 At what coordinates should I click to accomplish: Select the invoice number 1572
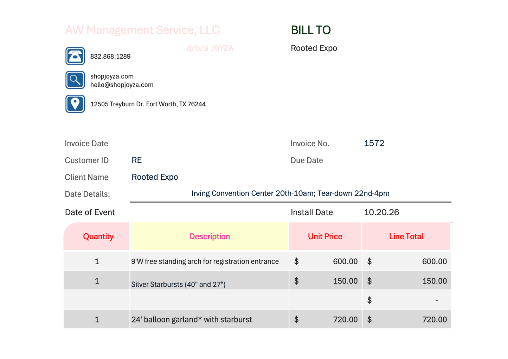pyautogui.click(x=374, y=143)
